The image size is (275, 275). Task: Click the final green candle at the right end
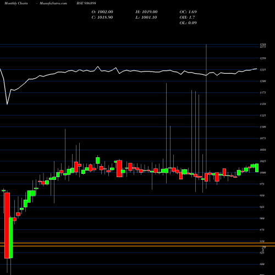point(257,168)
